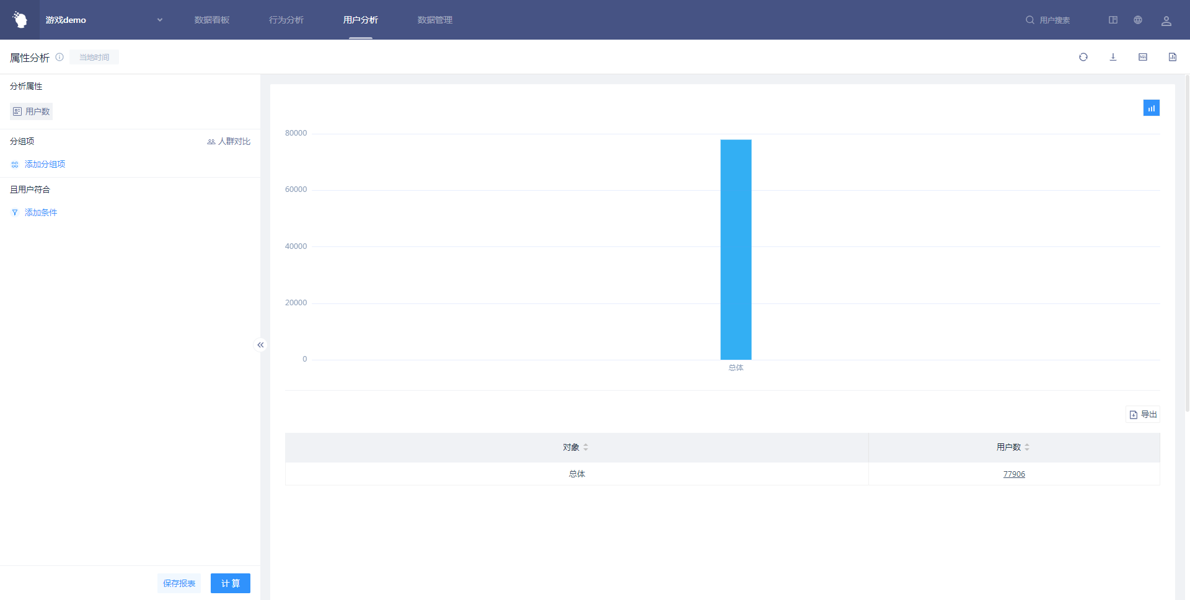Click the refresh icon in the report toolbar
The width and height of the screenshot is (1190, 600).
(1083, 57)
